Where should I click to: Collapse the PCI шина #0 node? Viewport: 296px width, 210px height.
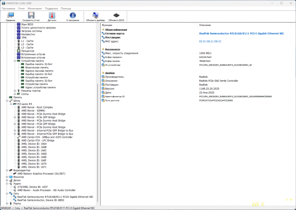(11, 104)
